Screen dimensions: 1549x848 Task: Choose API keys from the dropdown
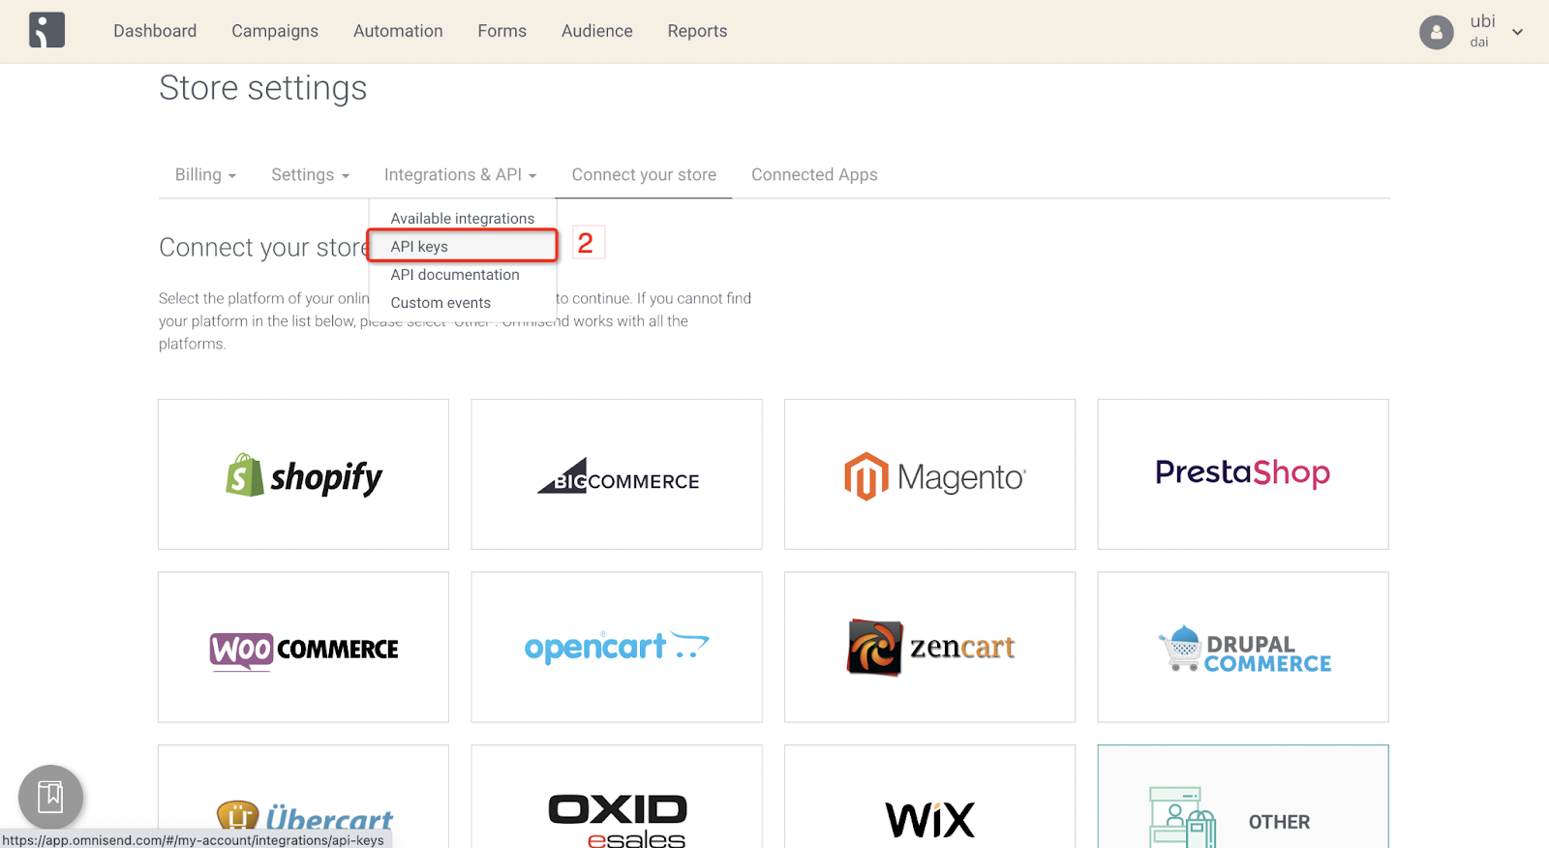[x=463, y=246]
